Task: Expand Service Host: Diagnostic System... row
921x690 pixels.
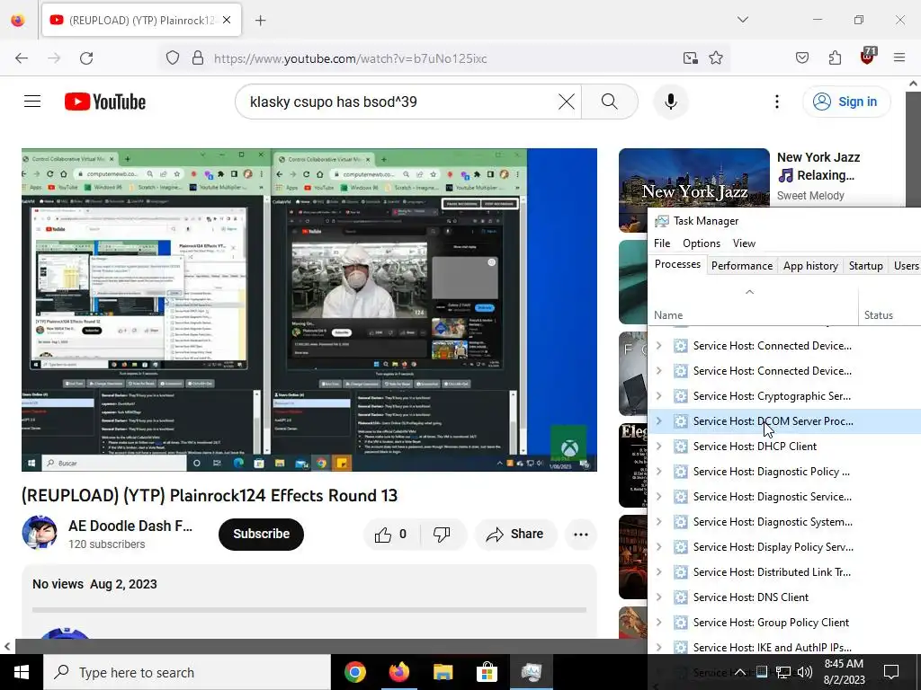Action: pos(659,522)
